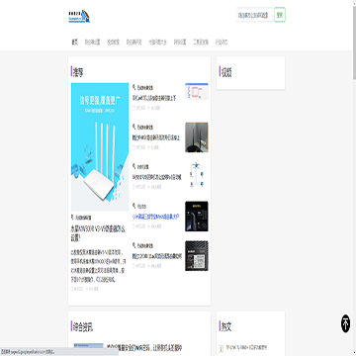The width and height of the screenshot is (356, 356).
Task: Open the black router label sticker thumbnail
Action: (x=197, y=256)
